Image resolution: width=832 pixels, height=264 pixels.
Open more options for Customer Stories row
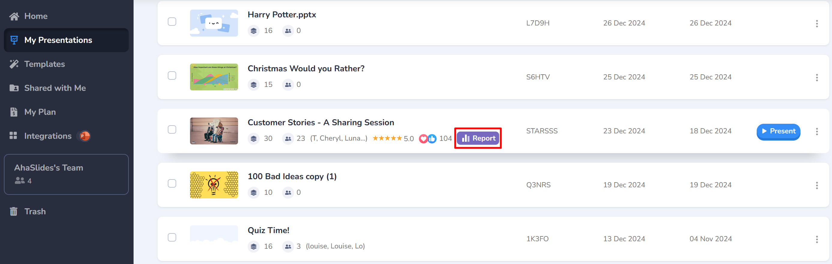pos(817,132)
